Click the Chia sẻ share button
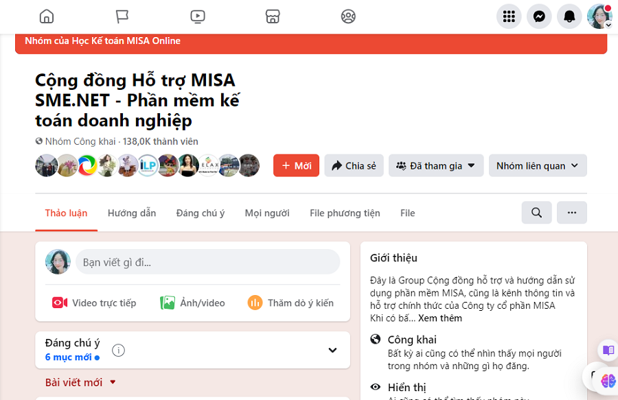 click(354, 165)
